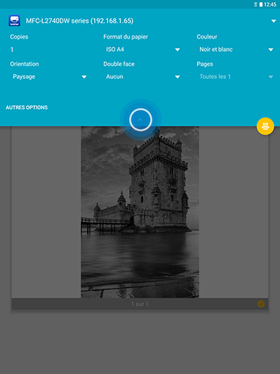Click the 1 sur 1 page indicator
The height and width of the screenshot is (374, 280).
[140, 304]
